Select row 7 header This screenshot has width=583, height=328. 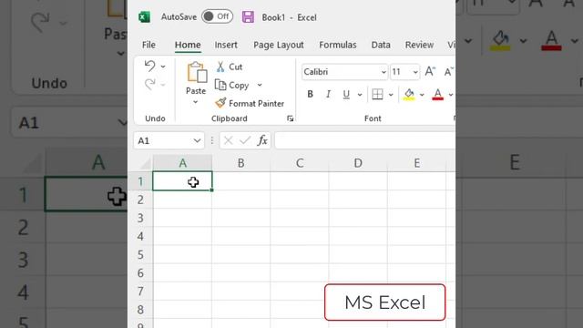pyautogui.click(x=140, y=292)
